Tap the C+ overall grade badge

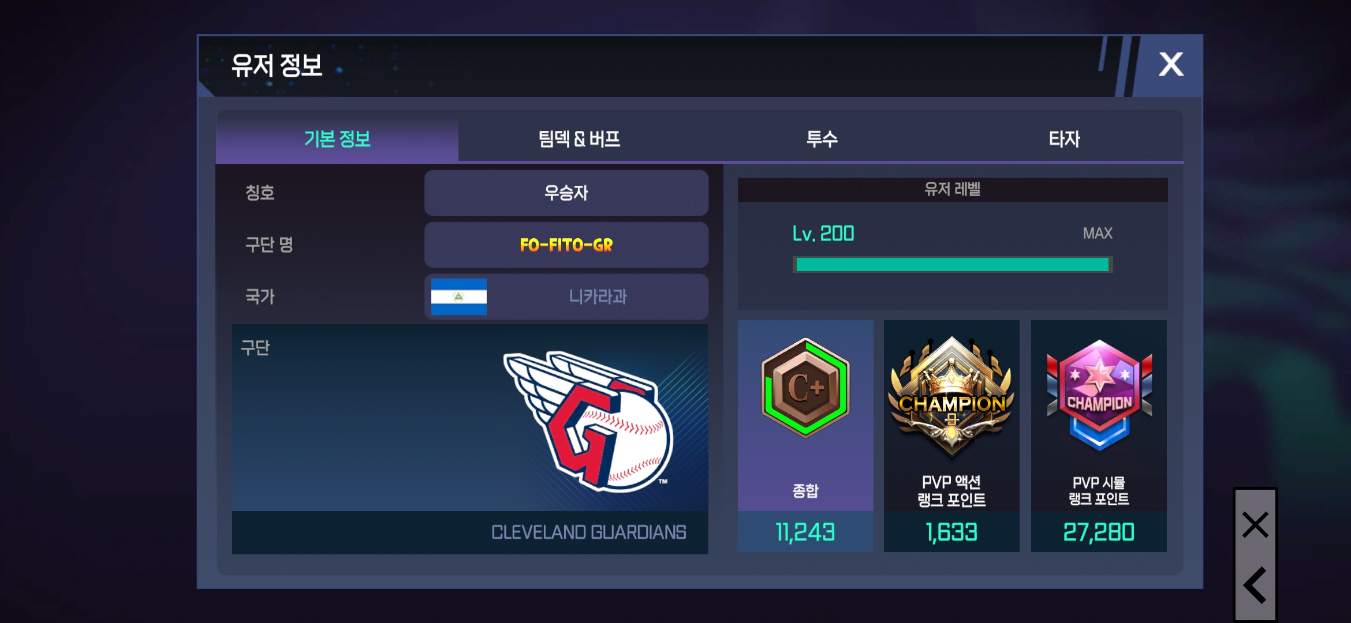tap(805, 388)
